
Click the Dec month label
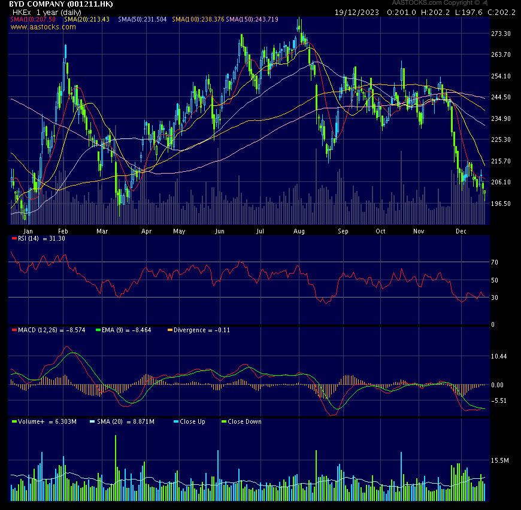pos(461,231)
